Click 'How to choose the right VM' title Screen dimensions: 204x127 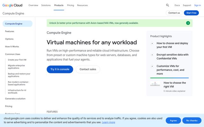tap(175, 85)
